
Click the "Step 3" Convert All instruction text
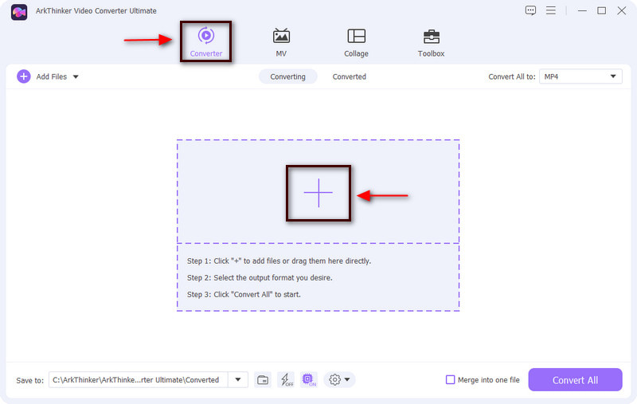pos(244,294)
